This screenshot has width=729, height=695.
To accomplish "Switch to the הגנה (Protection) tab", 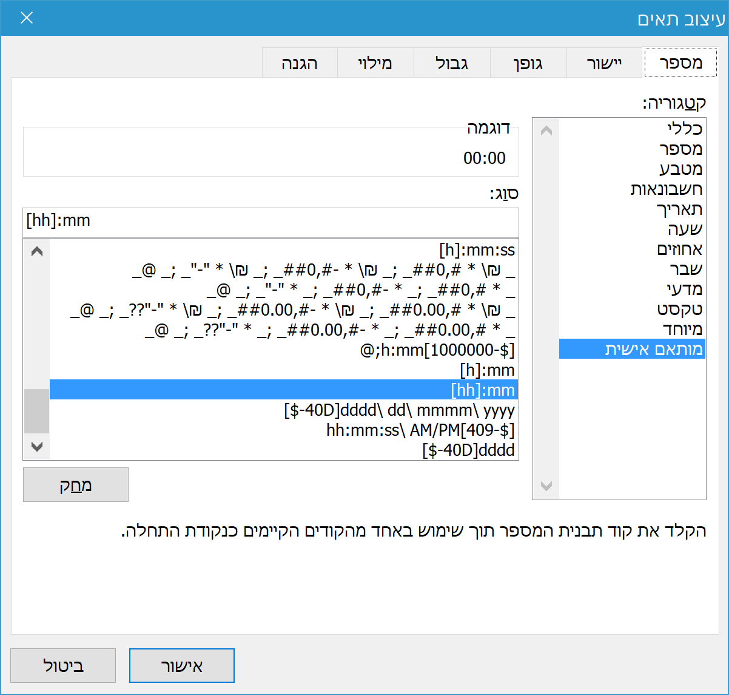I will click(x=300, y=63).
